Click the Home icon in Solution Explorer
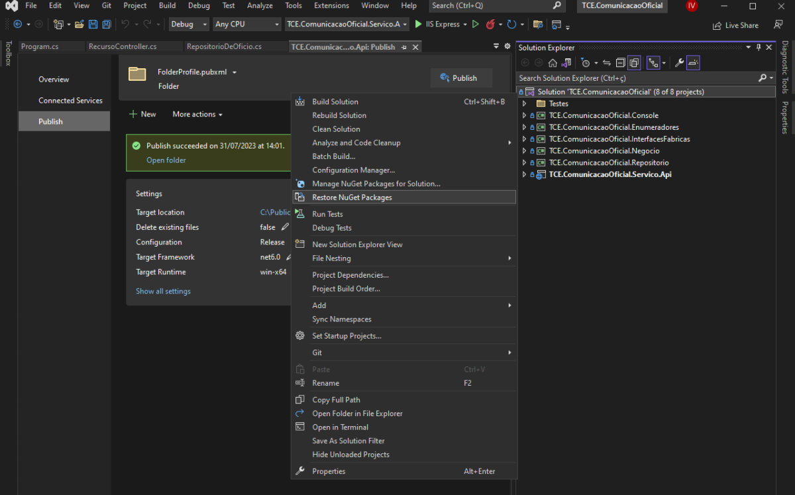Screen dimensions: 795x495 553,63
